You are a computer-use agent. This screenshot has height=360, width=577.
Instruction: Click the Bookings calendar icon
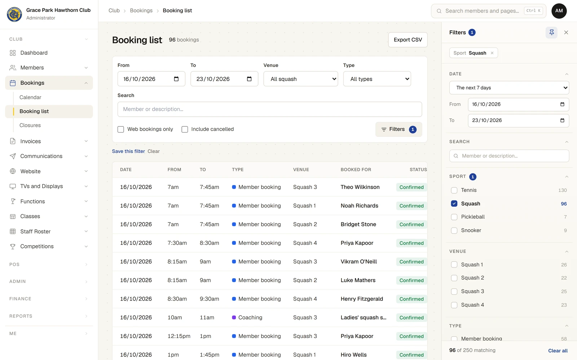(13, 83)
